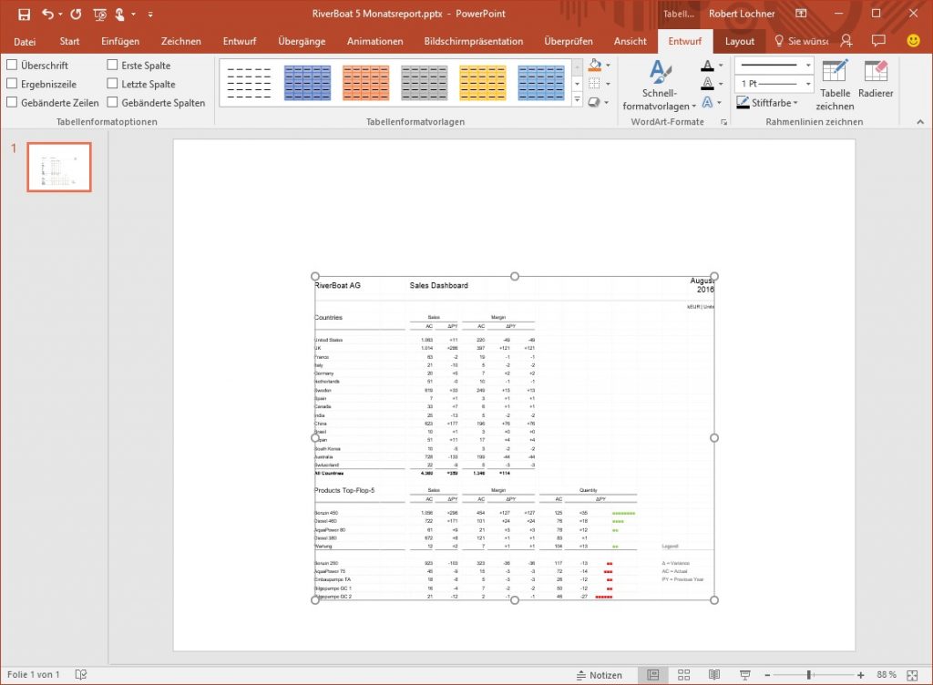The height and width of the screenshot is (685, 933).
Task: Switch to the Layout ribbon tab
Action: point(739,41)
